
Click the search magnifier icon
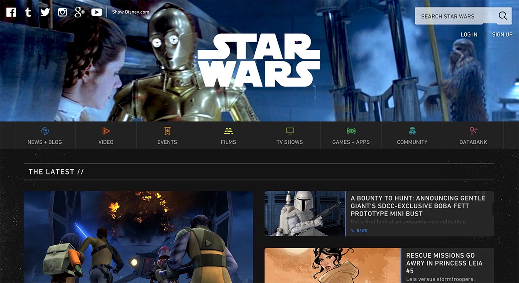click(503, 16)
